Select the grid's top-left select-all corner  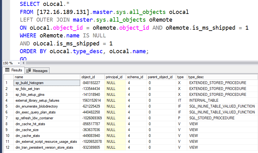9,77
